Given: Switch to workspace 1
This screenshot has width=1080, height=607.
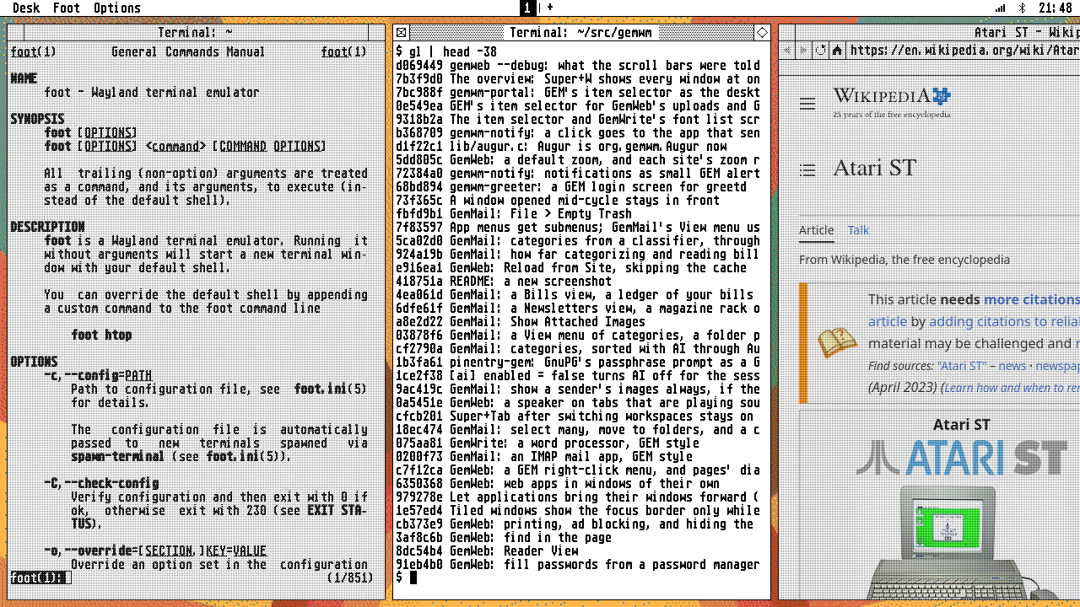Looking at the screenshot, I should 528,8.
